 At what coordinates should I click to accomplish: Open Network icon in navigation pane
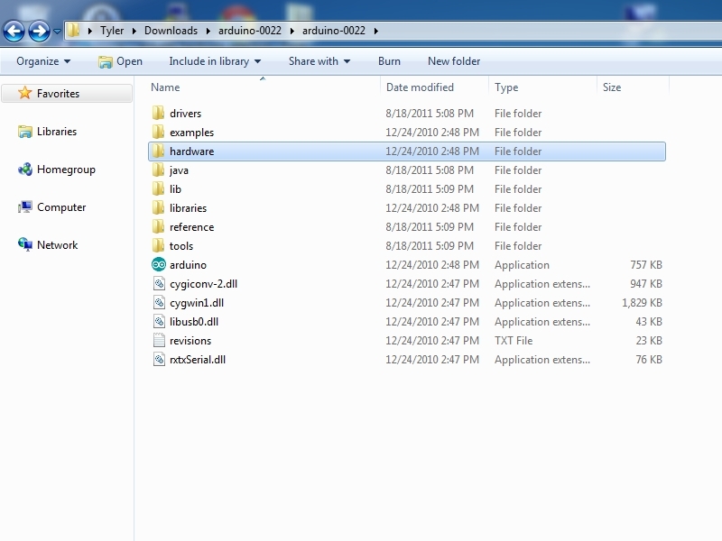click(25, 244)
